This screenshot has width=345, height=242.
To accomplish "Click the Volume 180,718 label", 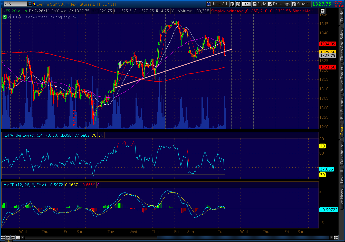I will click(x=194, y=11).
